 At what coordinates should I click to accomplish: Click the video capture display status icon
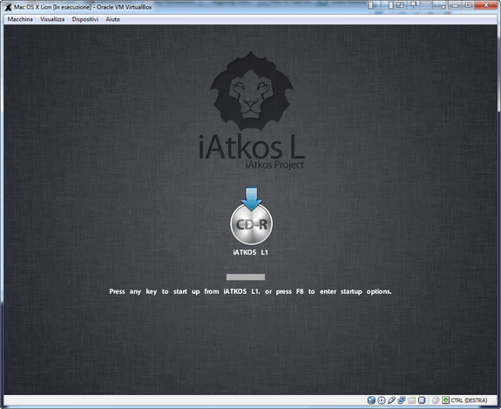click(422, 400)
